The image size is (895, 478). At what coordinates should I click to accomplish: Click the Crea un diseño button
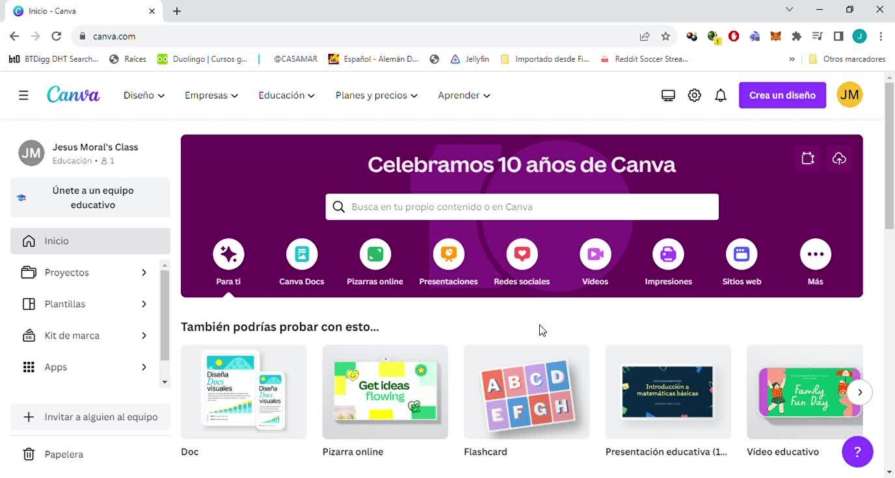(782, 95)
